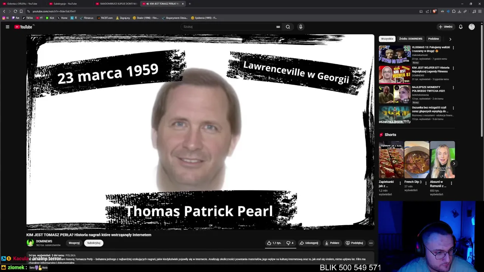
Task: Open the options for the Zapiekanki short
Action: (x=400, y=183)
